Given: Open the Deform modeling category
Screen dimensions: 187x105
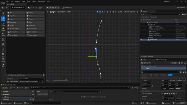Looking at the screenshot, I should click(x=3, y=29).
